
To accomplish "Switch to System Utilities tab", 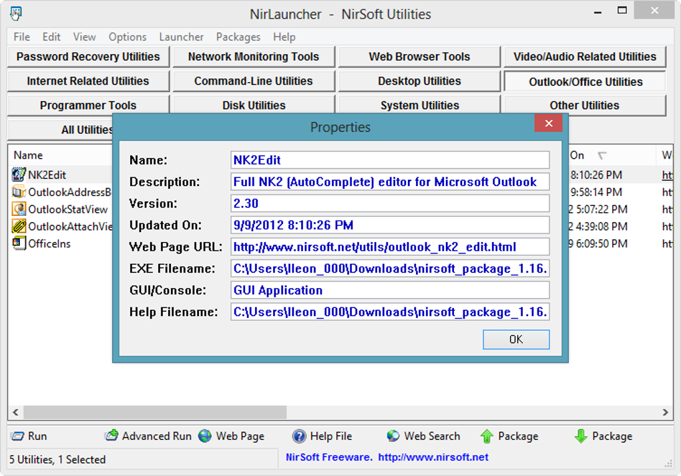I will pyautogui.click(x=419, y=105).
